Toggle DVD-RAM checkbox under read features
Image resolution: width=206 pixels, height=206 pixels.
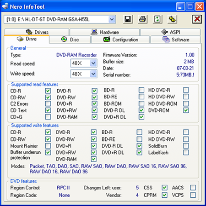94,117
